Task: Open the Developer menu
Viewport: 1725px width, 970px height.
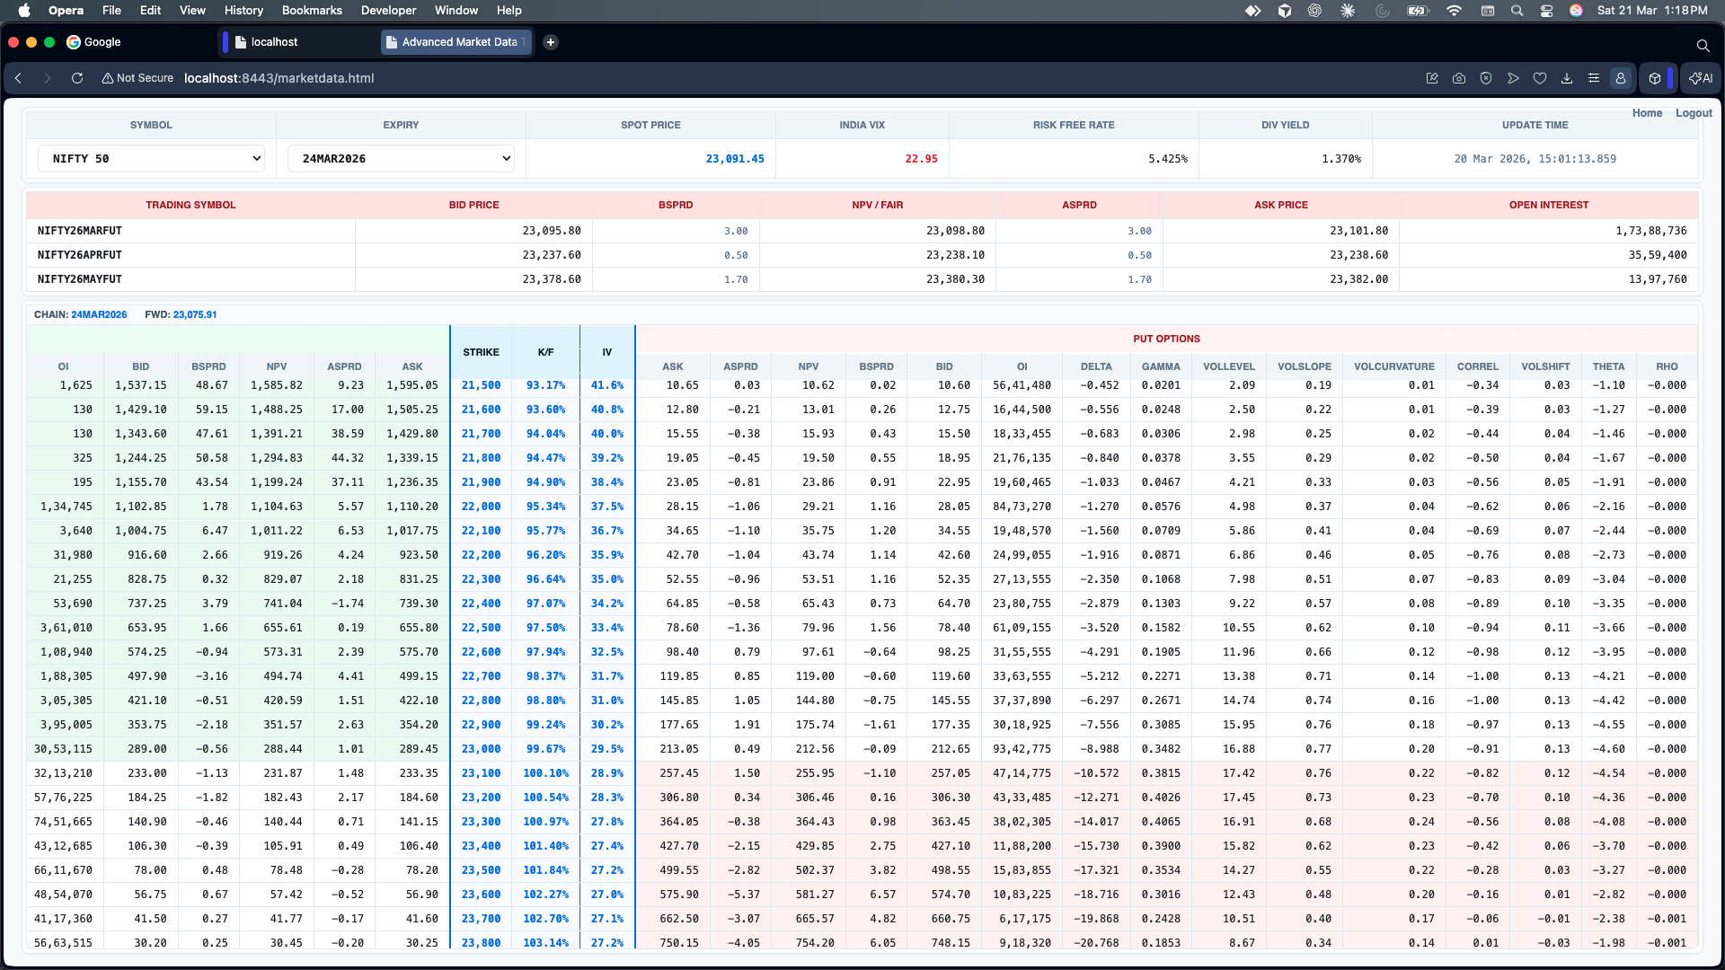Action: 388,10
